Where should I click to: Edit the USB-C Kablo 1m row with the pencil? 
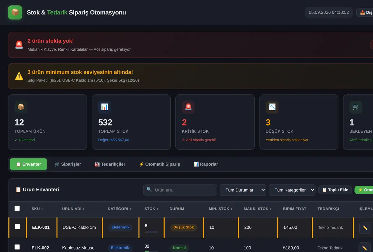pyautogui.click(x=365, y=227)
